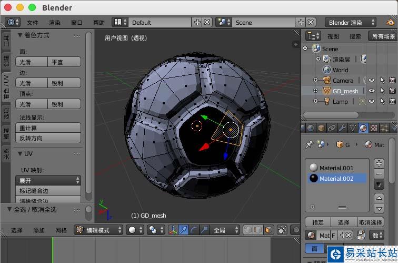
Task: Add a material slot with plus button
Action: 379,163
